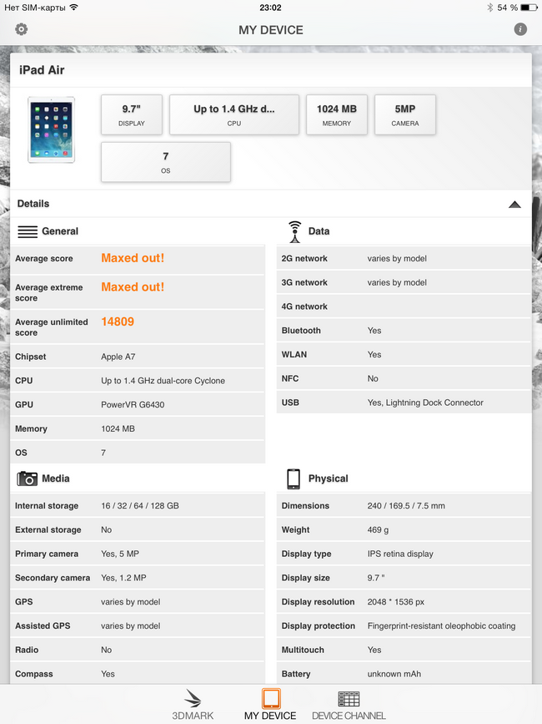Viewport: 542px width, 724px height.
Task: Tap the 9.7" display spec tile
Action: tap(132, 114)
